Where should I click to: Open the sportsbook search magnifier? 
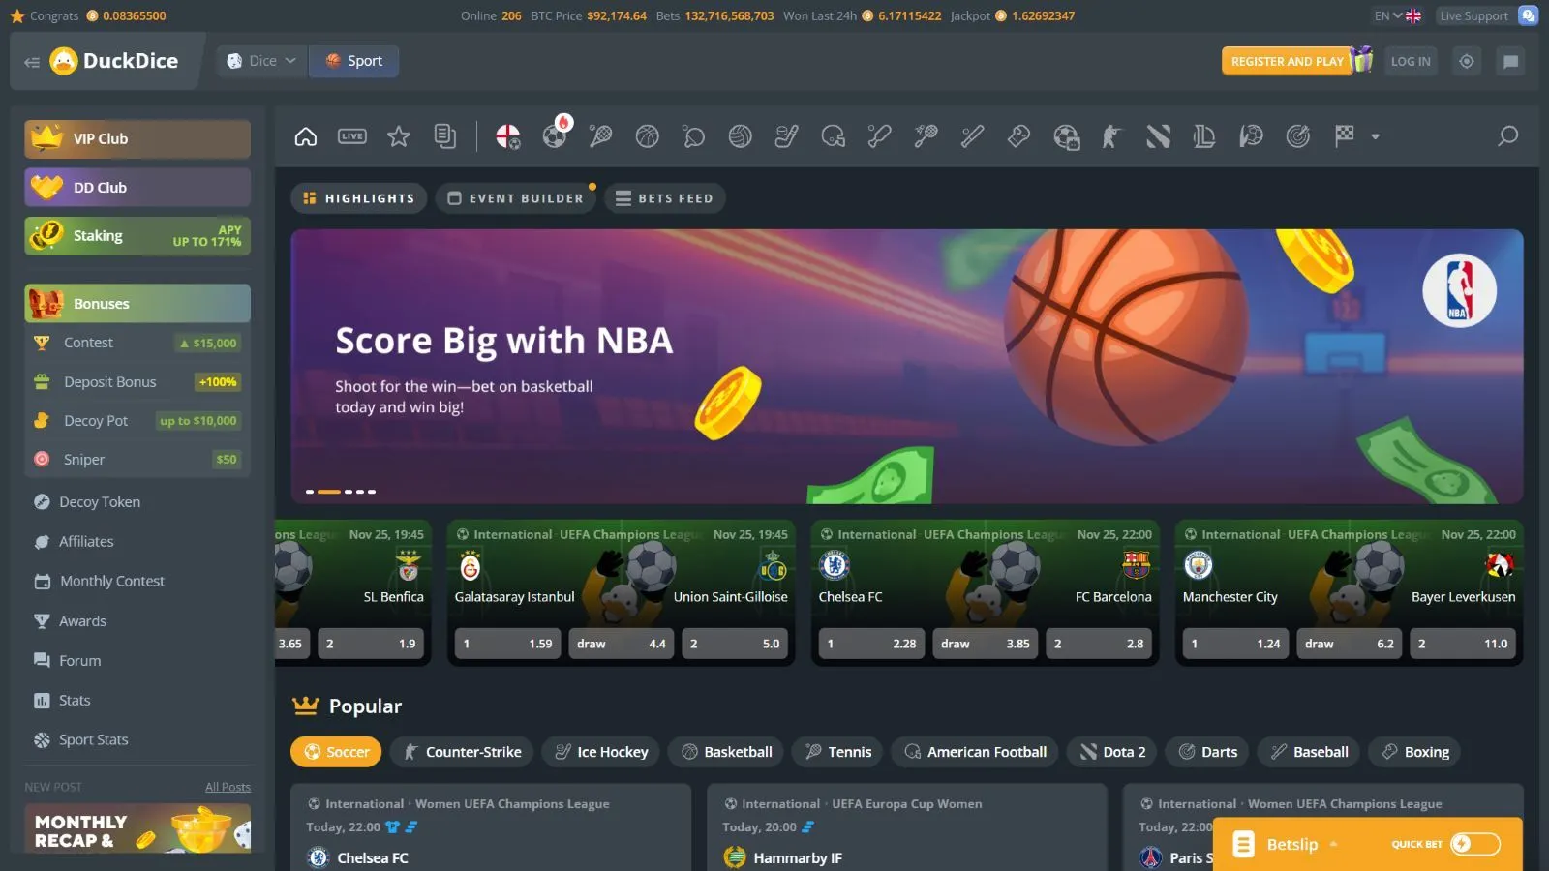point(1507,136)
